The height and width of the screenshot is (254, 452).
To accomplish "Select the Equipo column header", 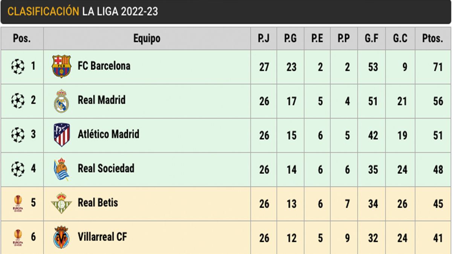I will [147, 38].
